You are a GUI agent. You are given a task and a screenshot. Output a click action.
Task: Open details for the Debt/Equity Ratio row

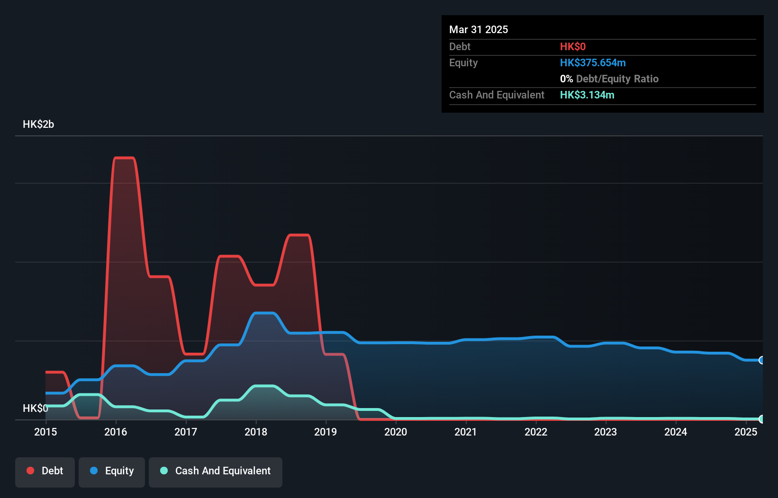pos(609,79)
